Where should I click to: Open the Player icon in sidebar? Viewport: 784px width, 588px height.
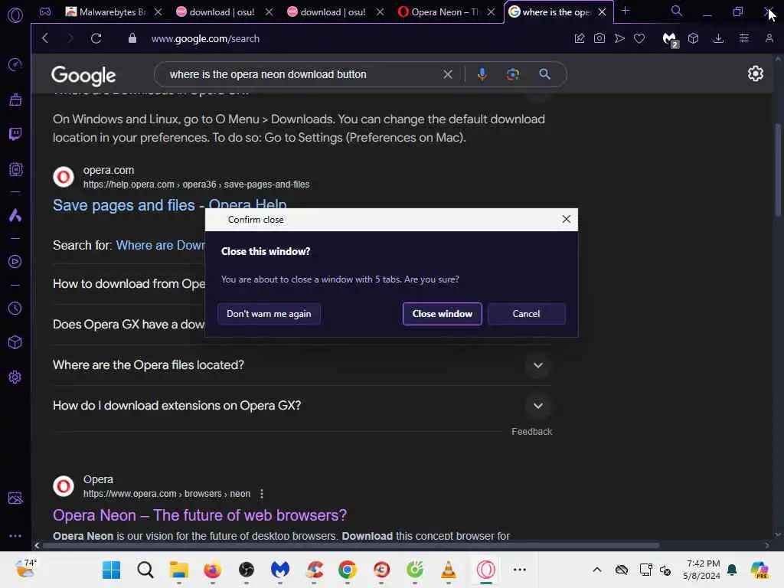click(15, 262)
